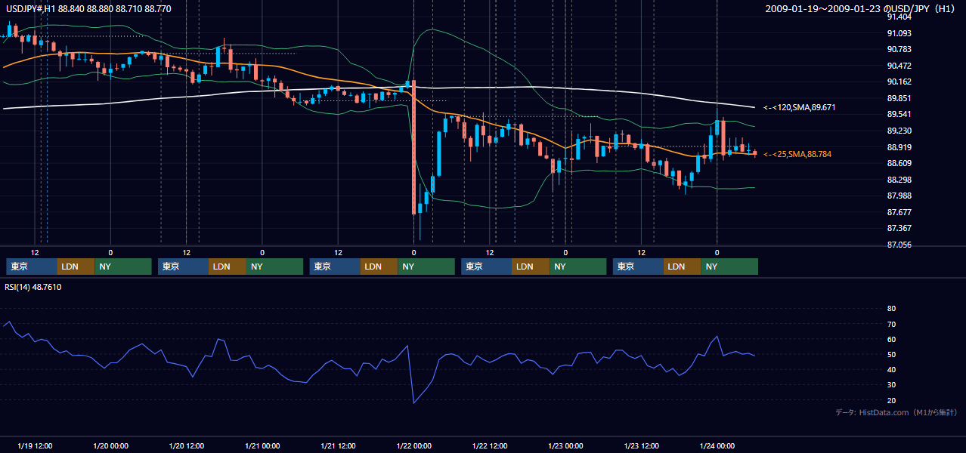
Task: Click the RSI axis value 60
Action: [891, 339]
